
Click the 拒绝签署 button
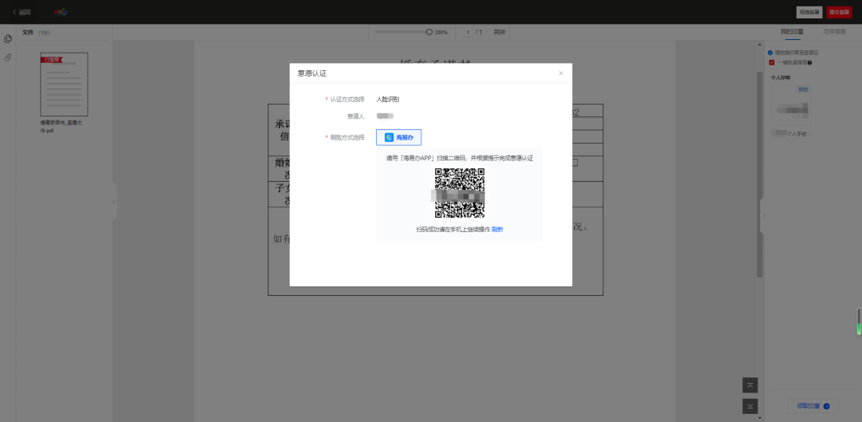[809, 12]
